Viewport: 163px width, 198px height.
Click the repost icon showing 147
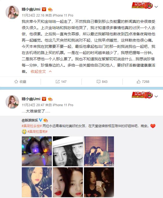tap(58, 82)
